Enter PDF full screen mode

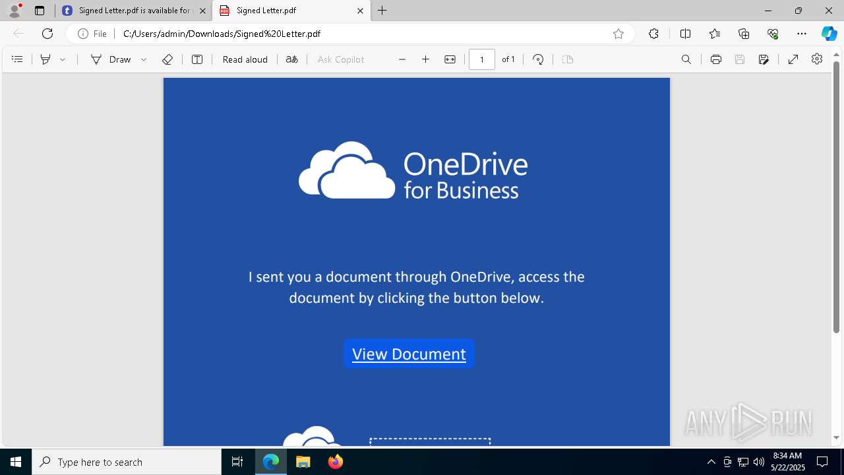click(793, 59)
